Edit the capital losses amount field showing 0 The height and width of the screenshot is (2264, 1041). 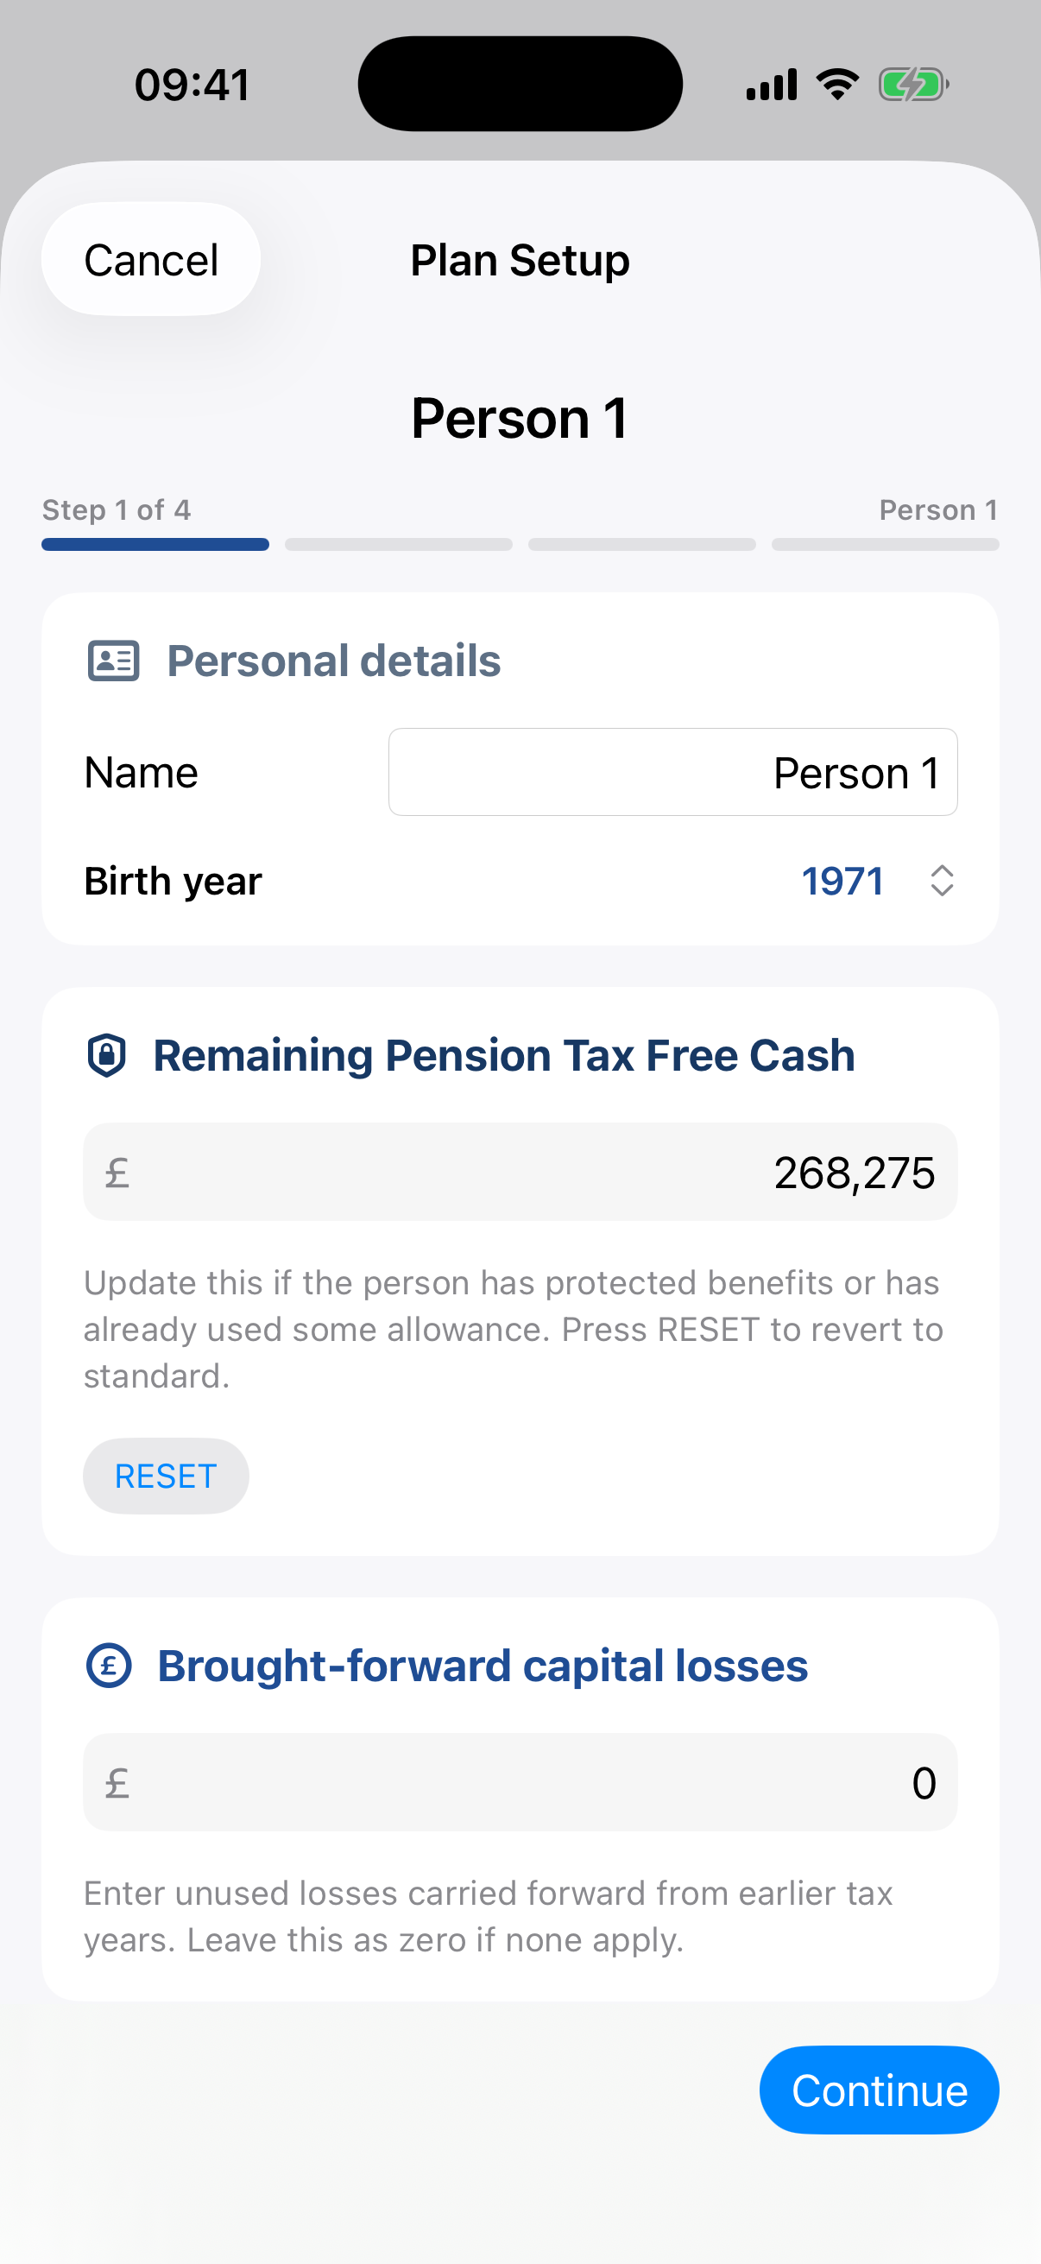coord(520,1782)
